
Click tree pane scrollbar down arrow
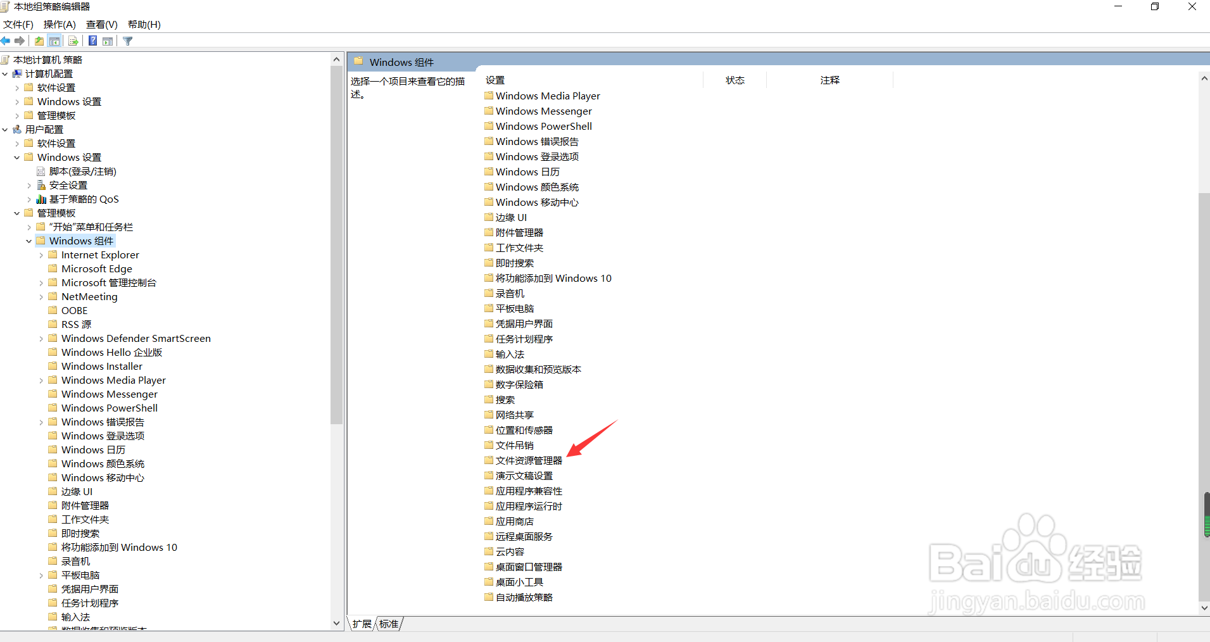click(336, 623)
